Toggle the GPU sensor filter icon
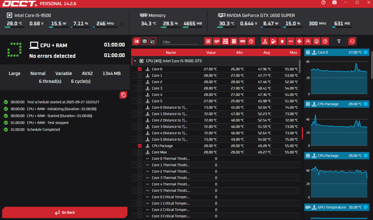 point(217,41)
